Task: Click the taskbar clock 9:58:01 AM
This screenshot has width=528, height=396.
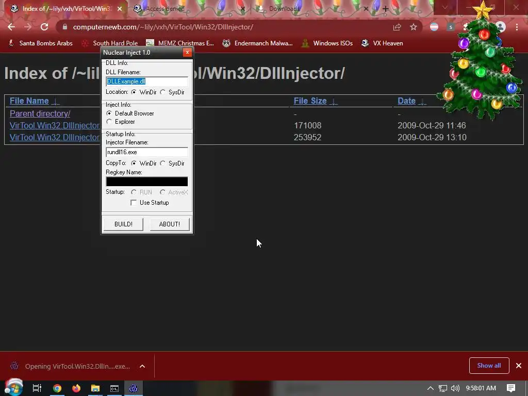Action: 481,388
